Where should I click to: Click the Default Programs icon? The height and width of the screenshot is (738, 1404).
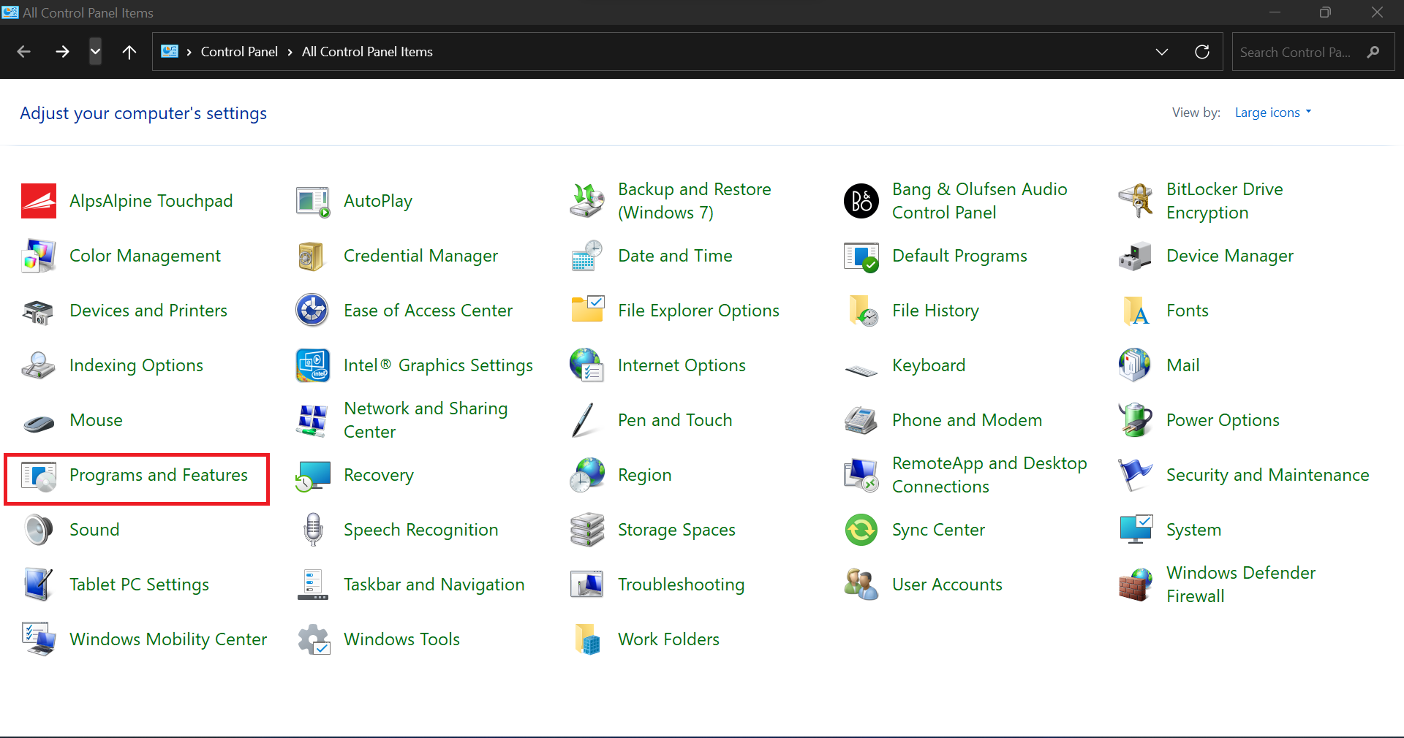(x=861, y=256)
